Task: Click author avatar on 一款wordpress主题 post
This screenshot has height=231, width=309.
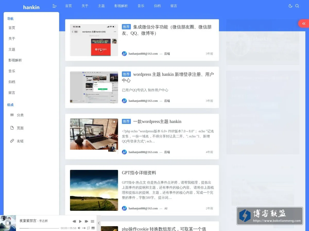Action: 124,152
